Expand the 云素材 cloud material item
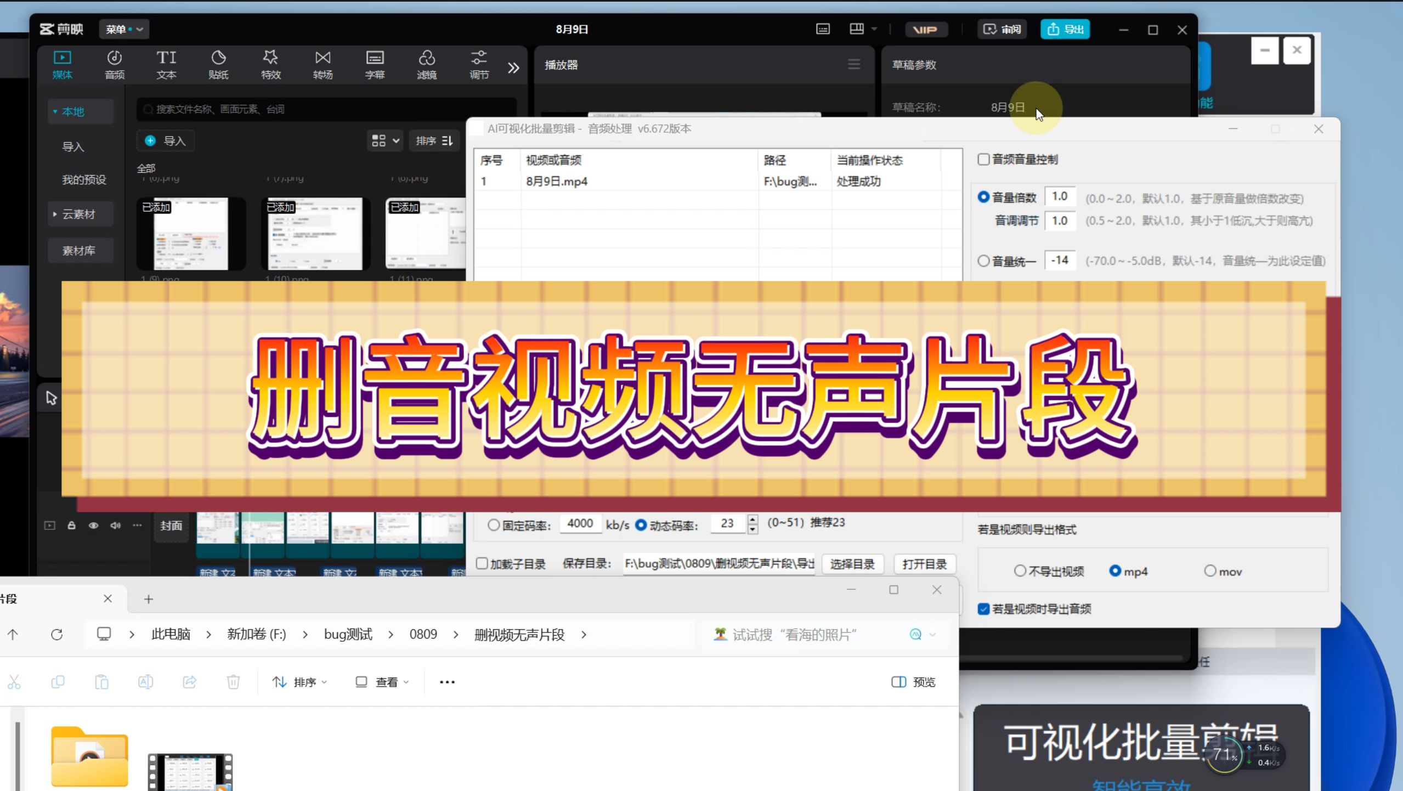This screenshot has width=1403, height=791. point(80,214)
